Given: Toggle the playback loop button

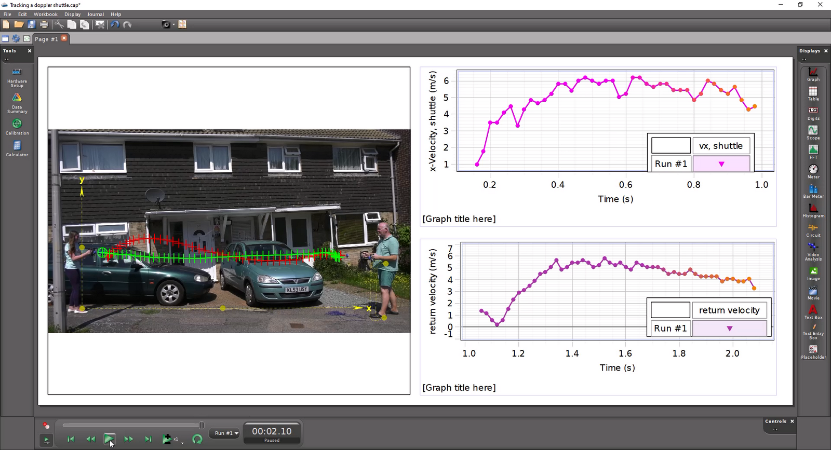Looking at the screenshot, I should click(197, 439).
